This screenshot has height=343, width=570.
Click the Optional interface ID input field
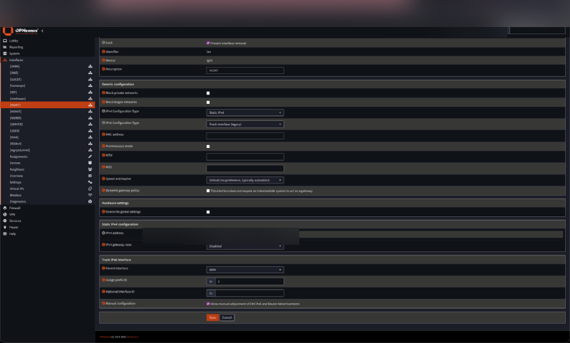pyautogui.click(x=249, y=293)
